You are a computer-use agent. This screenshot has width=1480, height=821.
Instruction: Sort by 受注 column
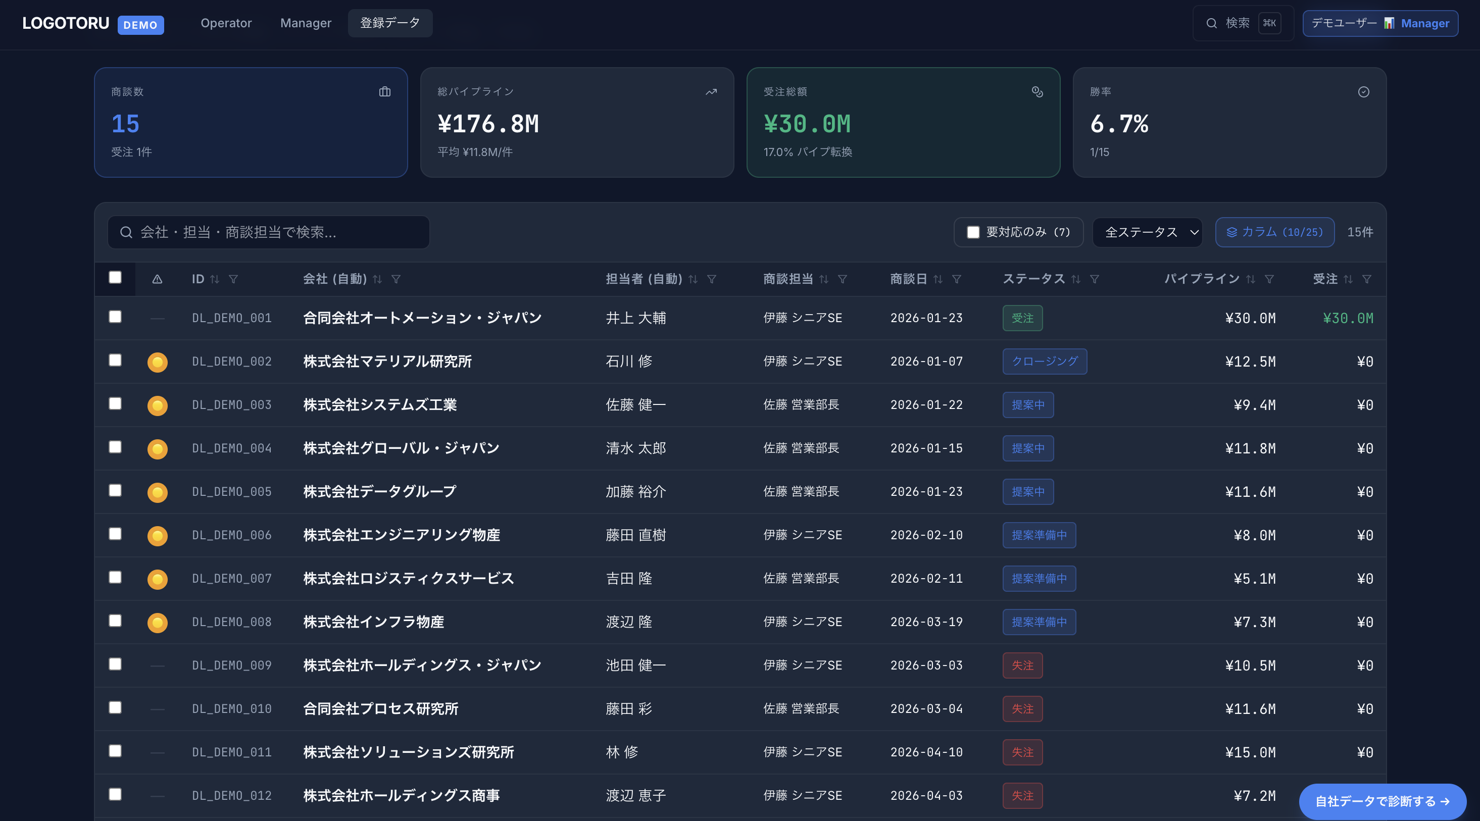tap(1348, 279)
